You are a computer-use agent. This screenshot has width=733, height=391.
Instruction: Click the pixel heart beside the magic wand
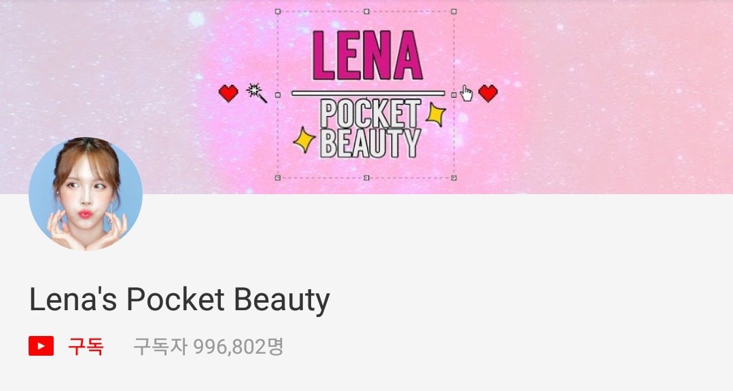click(228, 94)
